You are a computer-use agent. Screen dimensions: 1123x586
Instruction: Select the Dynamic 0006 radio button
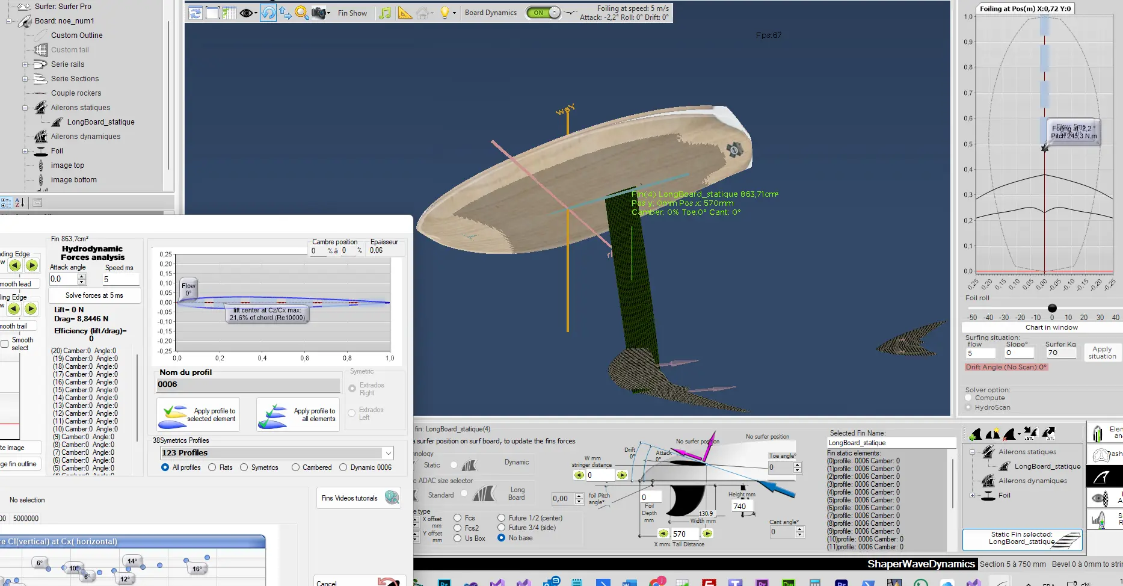tap(343, 467)
